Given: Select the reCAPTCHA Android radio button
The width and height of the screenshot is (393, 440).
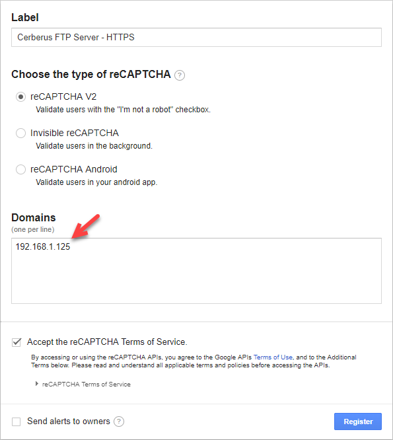Looking at the screenshot, I should (x=20, y=170).
